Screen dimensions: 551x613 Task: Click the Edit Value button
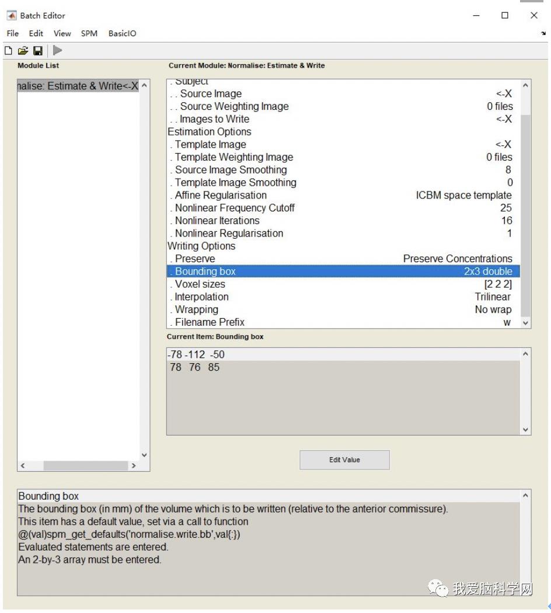tap(344, 460)
